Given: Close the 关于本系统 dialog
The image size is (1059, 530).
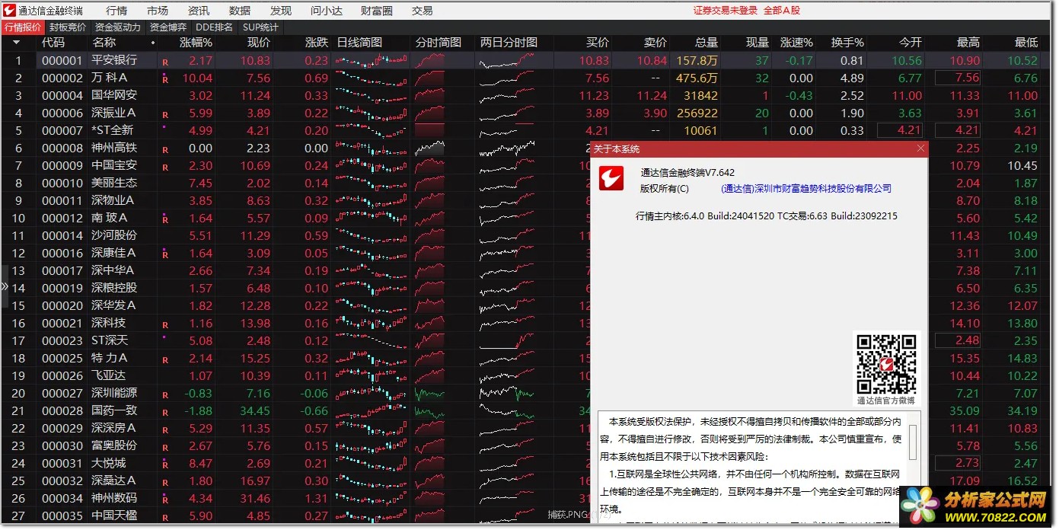Looking at the screenshot, I should click(920, 148).
